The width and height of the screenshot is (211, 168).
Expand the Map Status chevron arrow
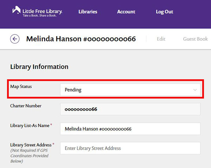click(x=195, y=90)
